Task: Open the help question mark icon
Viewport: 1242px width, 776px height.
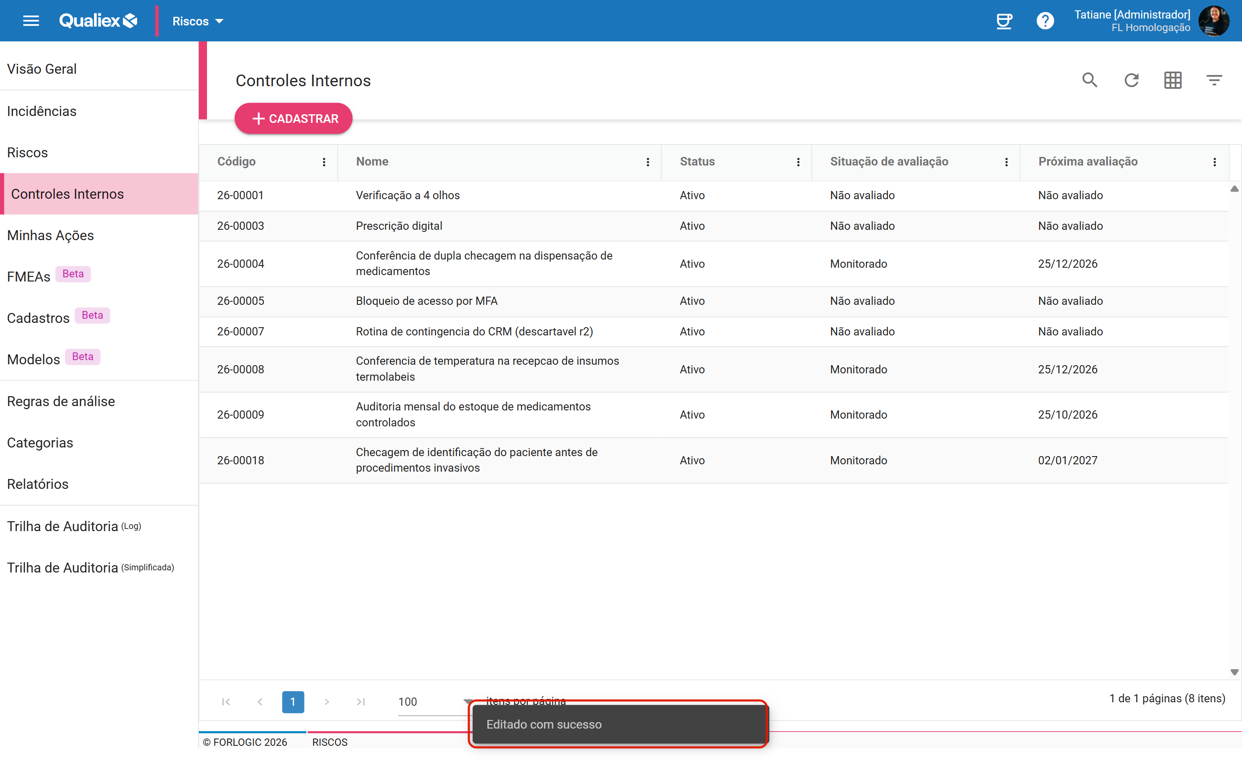Action: tap(1045, 21)
